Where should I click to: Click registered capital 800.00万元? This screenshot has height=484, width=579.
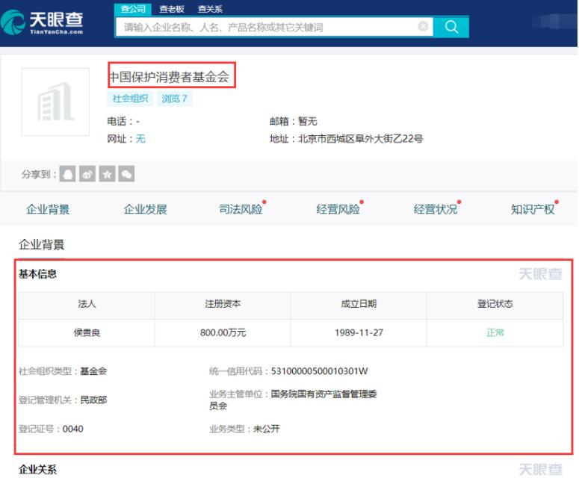pyautogui.click(x=223, y=332)
